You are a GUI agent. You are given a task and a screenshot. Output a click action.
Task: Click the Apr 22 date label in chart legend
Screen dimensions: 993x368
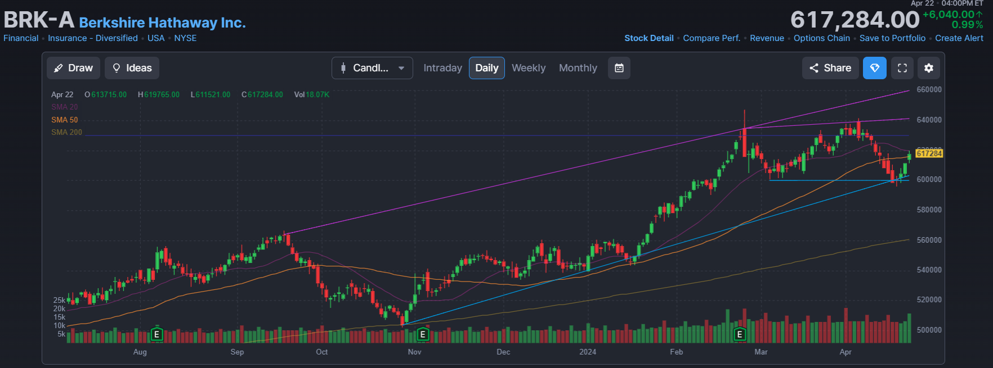[62, 94]
